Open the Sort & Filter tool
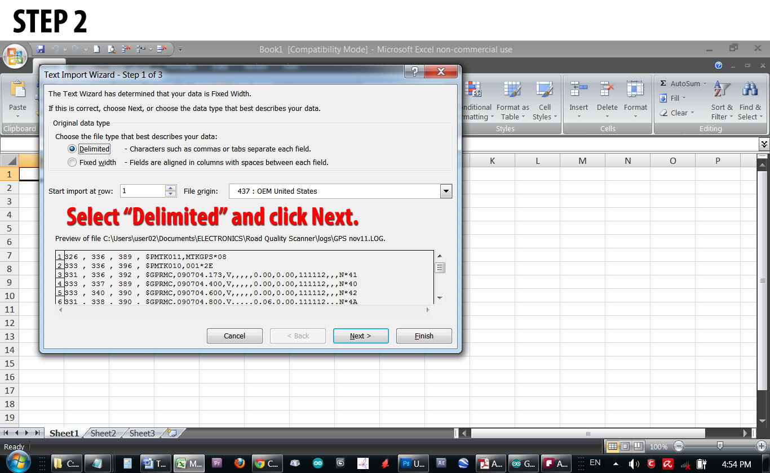The height and width of the screenshot is (473, 770). [722, 101]
